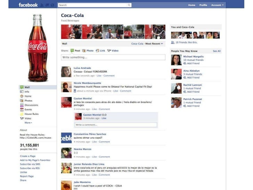Click the Photos icon in sidebar
This screenshot has width=253, height=190.
(x=22, y=101)
